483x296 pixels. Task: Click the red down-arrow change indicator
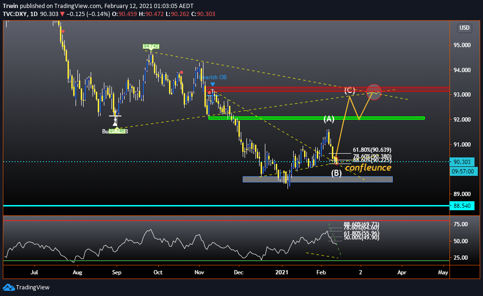click(x=62, y=14)
